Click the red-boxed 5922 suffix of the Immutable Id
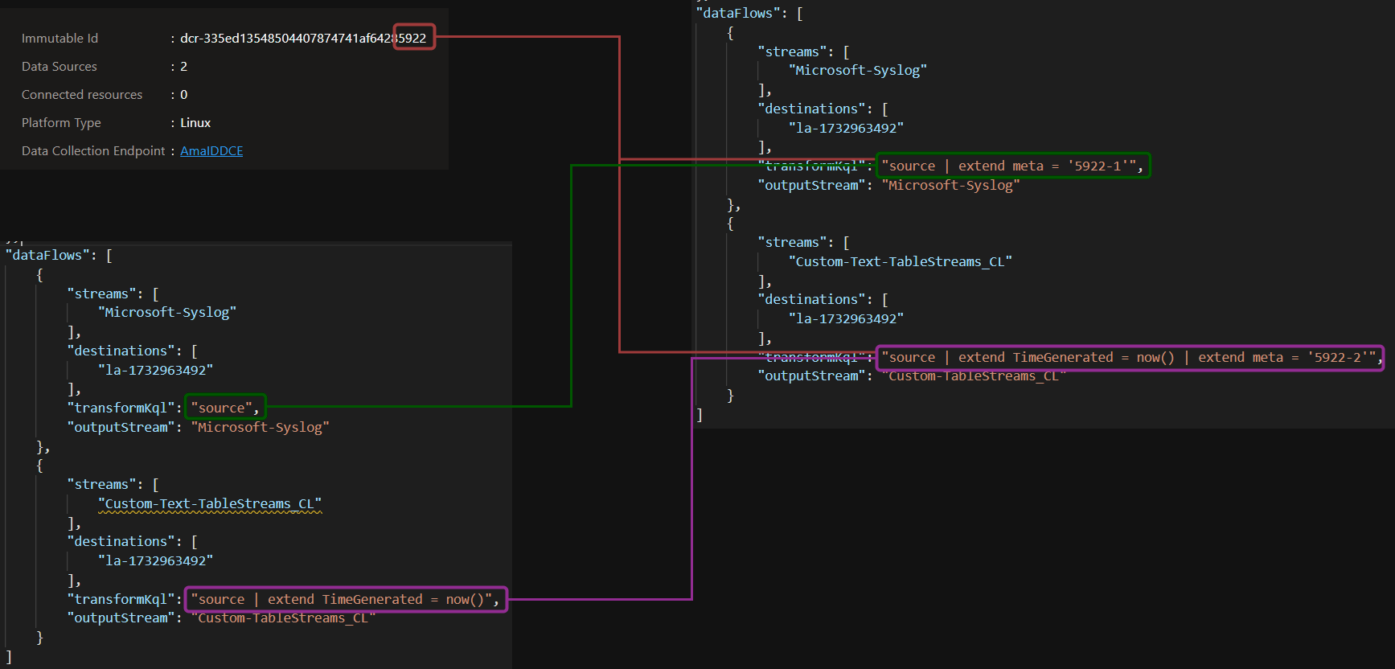 pos(413,38)
